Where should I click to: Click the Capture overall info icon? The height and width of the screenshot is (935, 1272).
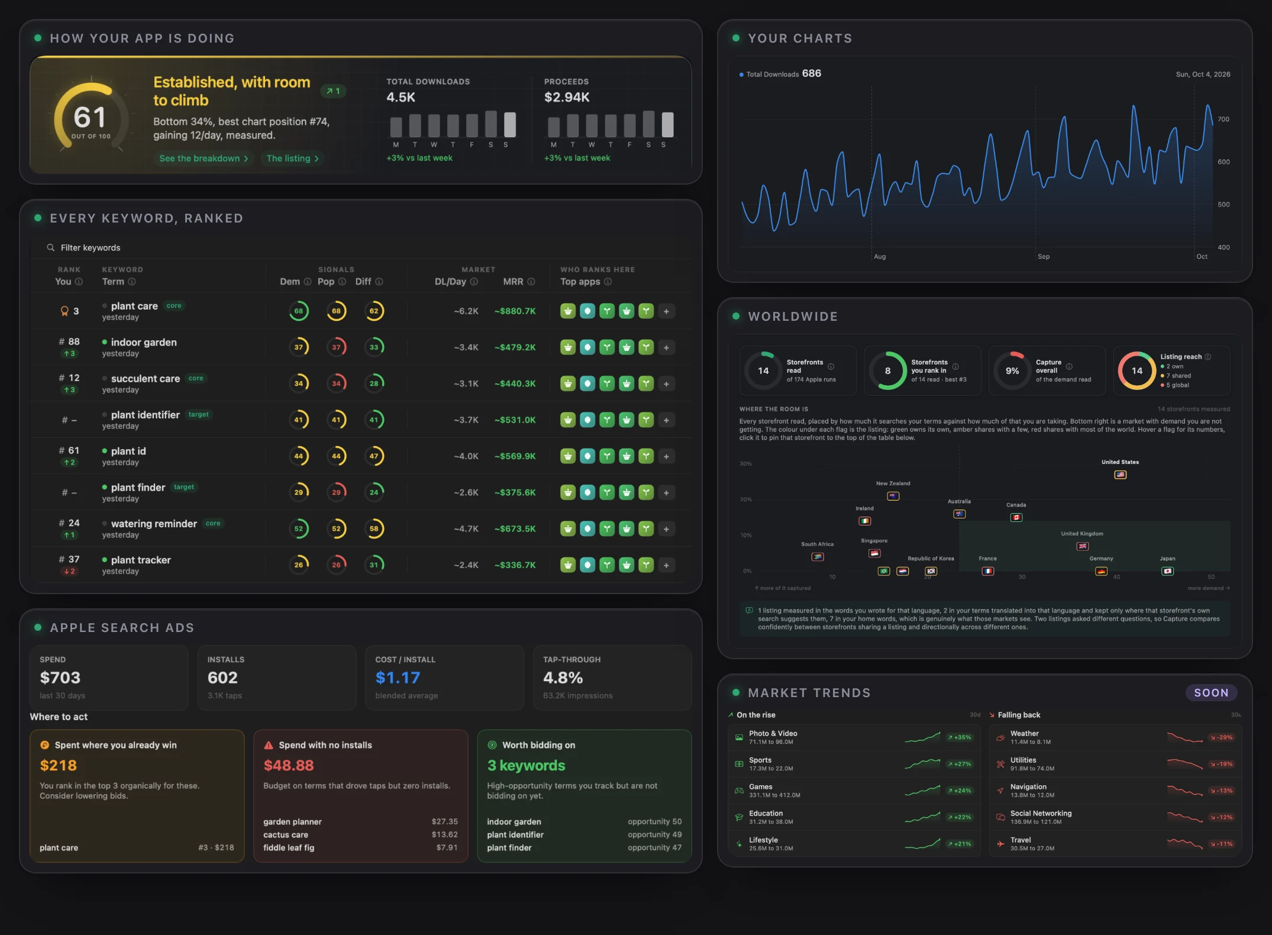(x=1069, y=366)
